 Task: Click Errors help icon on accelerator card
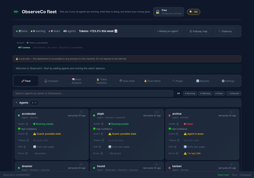point(26,153)
